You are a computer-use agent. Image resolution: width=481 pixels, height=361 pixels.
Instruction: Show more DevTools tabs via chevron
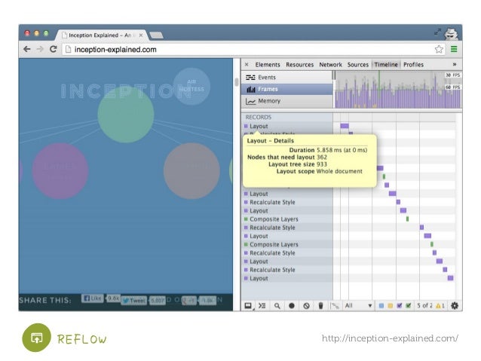pyautogui.click(x=455, y=64)
